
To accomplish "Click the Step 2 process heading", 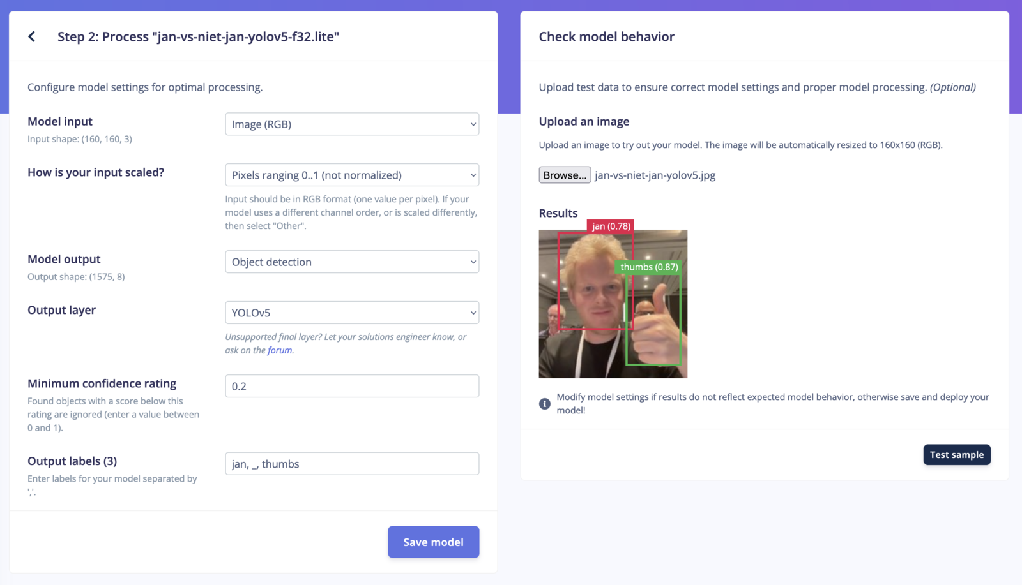I will [198, 36].
